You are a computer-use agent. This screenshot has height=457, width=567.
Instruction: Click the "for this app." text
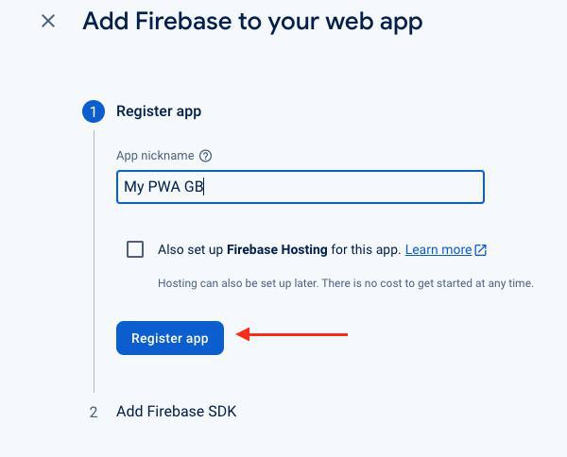(x=366, y=250)
